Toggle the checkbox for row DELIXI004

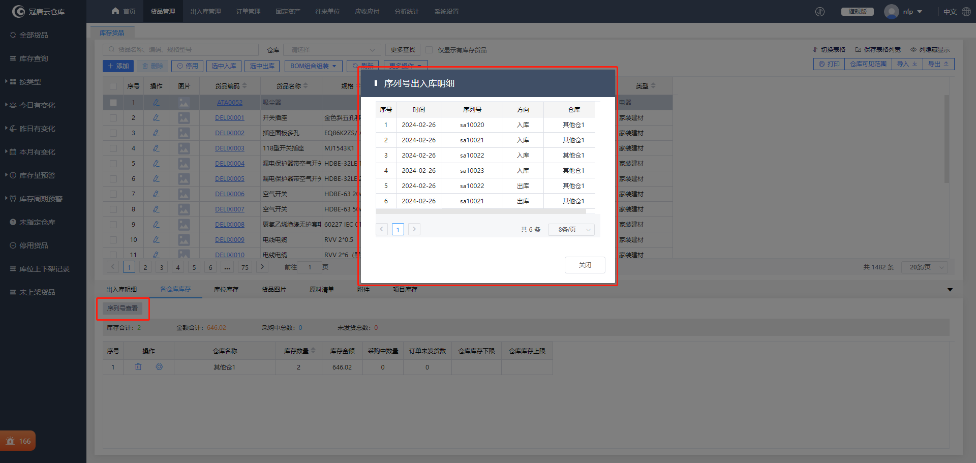(113, 163)
